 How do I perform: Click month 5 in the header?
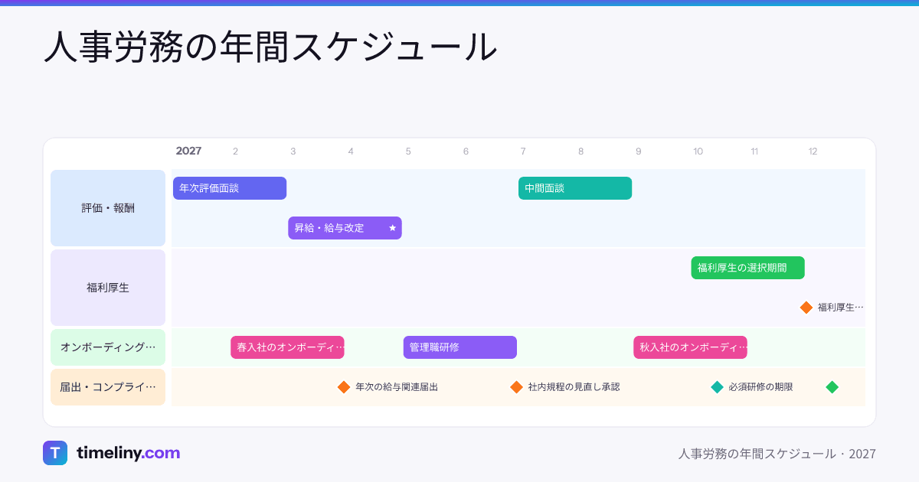coord(408,151)
